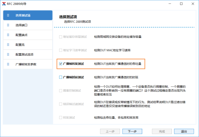The height and width of the screenshot is (137, 199).
Task: Maximize the RFC 2889 wizard window
Action: [x=181, y=4]
